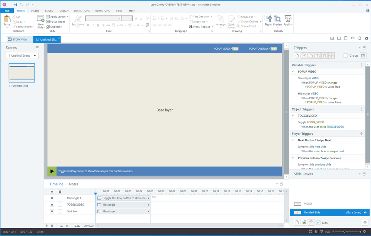Add a new layer in Slide Layers
Screen dimensions: 371x236
coord(297,222)
